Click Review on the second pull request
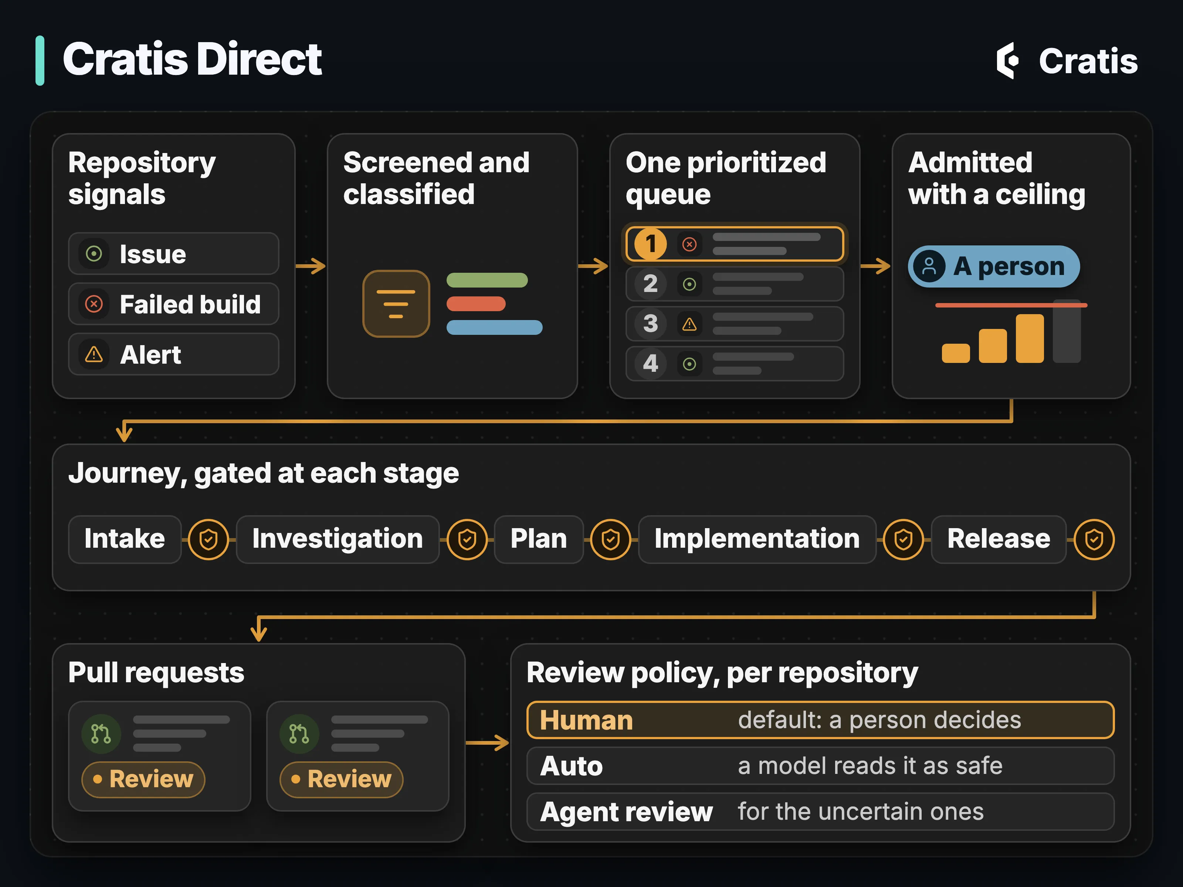This screenshot has width=1183, height=887. 341,779
